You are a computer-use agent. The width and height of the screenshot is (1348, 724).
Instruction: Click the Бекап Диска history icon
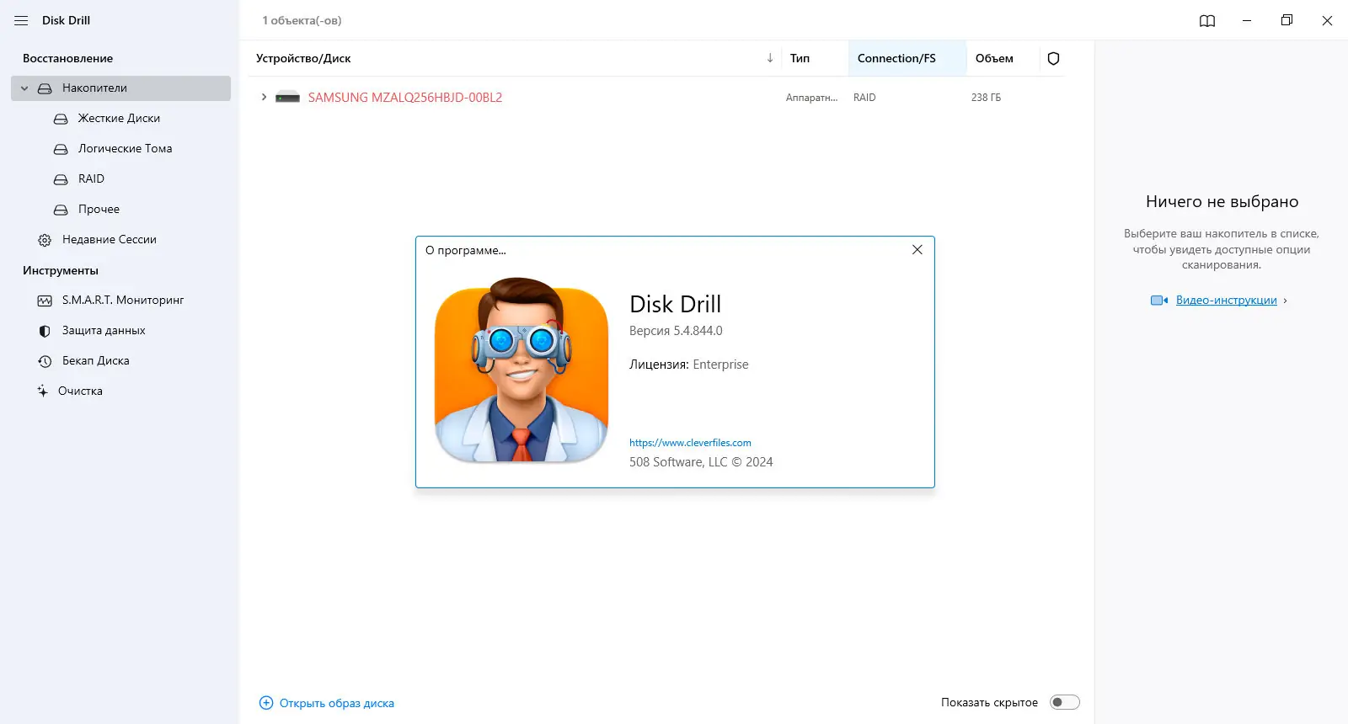tap(45, 361)
